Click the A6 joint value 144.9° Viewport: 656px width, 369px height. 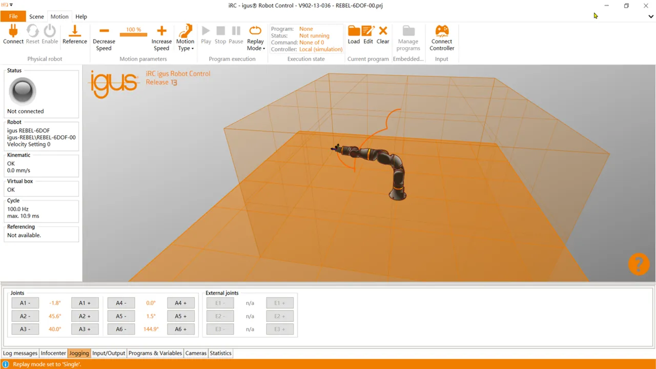151,329
